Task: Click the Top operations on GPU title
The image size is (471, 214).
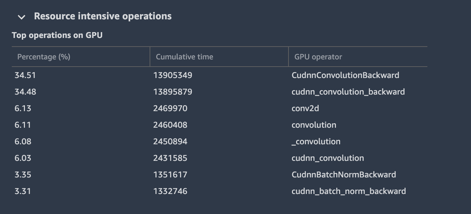Action: 57,35
